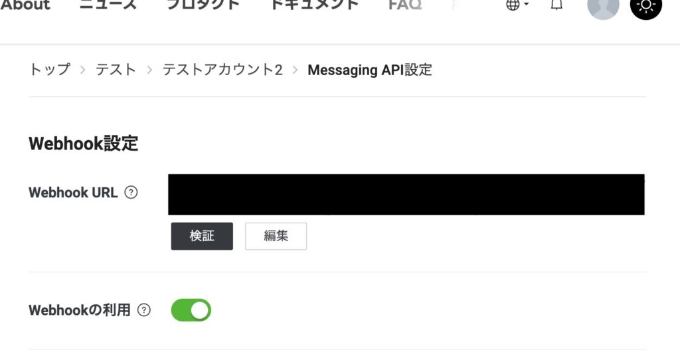Click the help icon beside Webhook URL

[131, 192]
